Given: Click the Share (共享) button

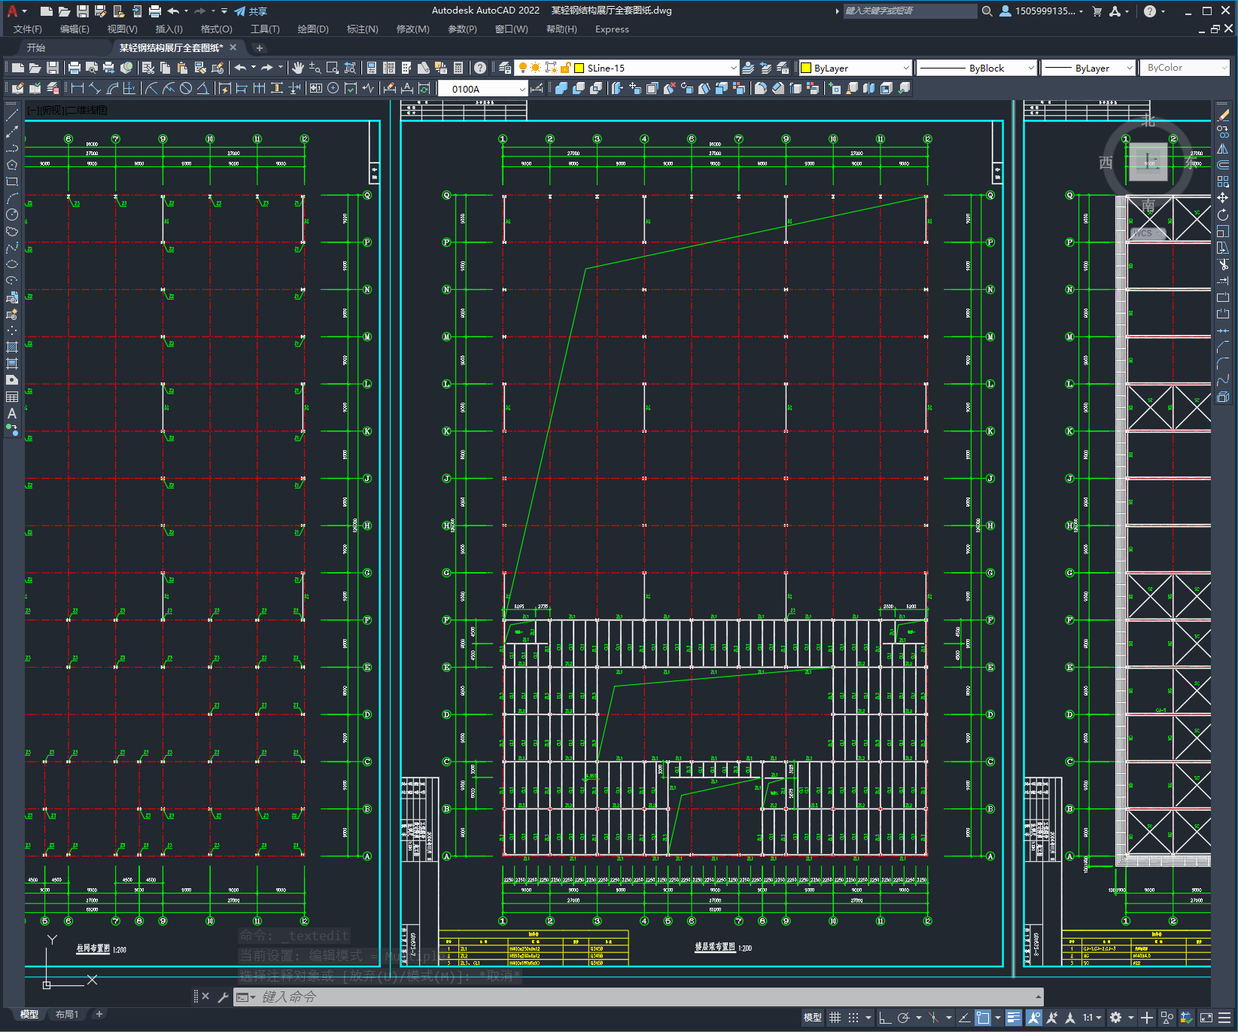Looking at the screenshot, I should 251,11.
